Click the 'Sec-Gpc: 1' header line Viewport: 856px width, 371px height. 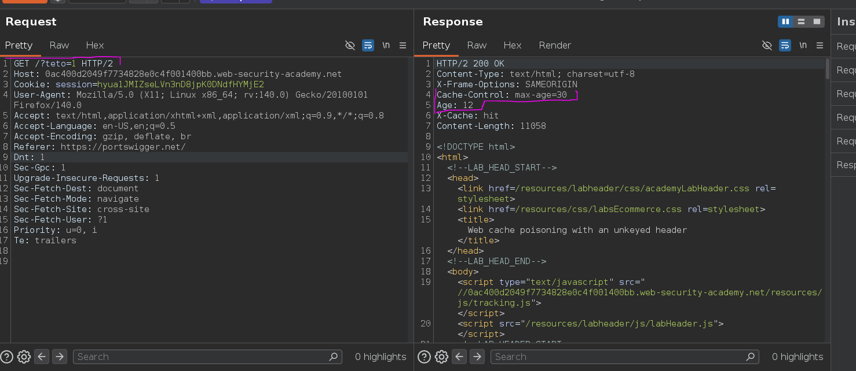pyautogui.click(x=39, y=168)
